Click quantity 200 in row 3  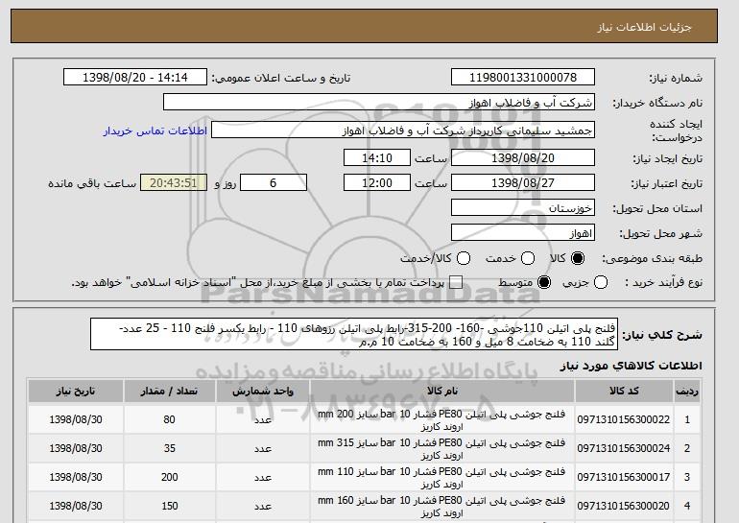[169, 477]
